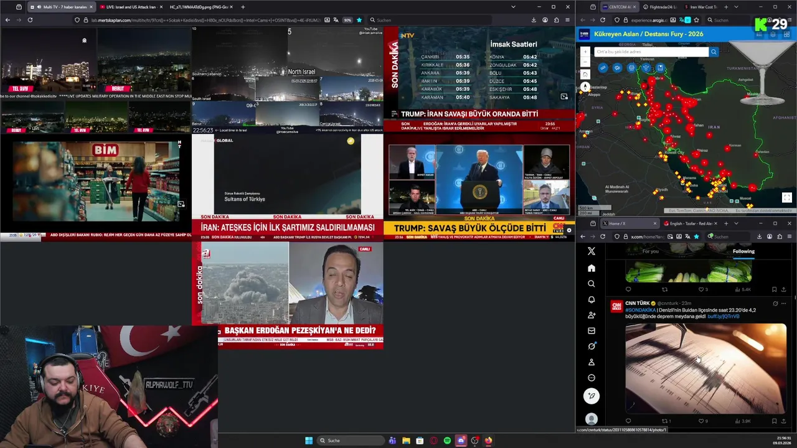Click the map default extent home button
797x448 pixels.
pyautogui.click(x=585, y=74)
